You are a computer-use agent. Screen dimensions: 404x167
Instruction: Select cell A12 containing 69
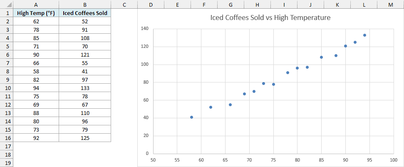coord(36,105)
